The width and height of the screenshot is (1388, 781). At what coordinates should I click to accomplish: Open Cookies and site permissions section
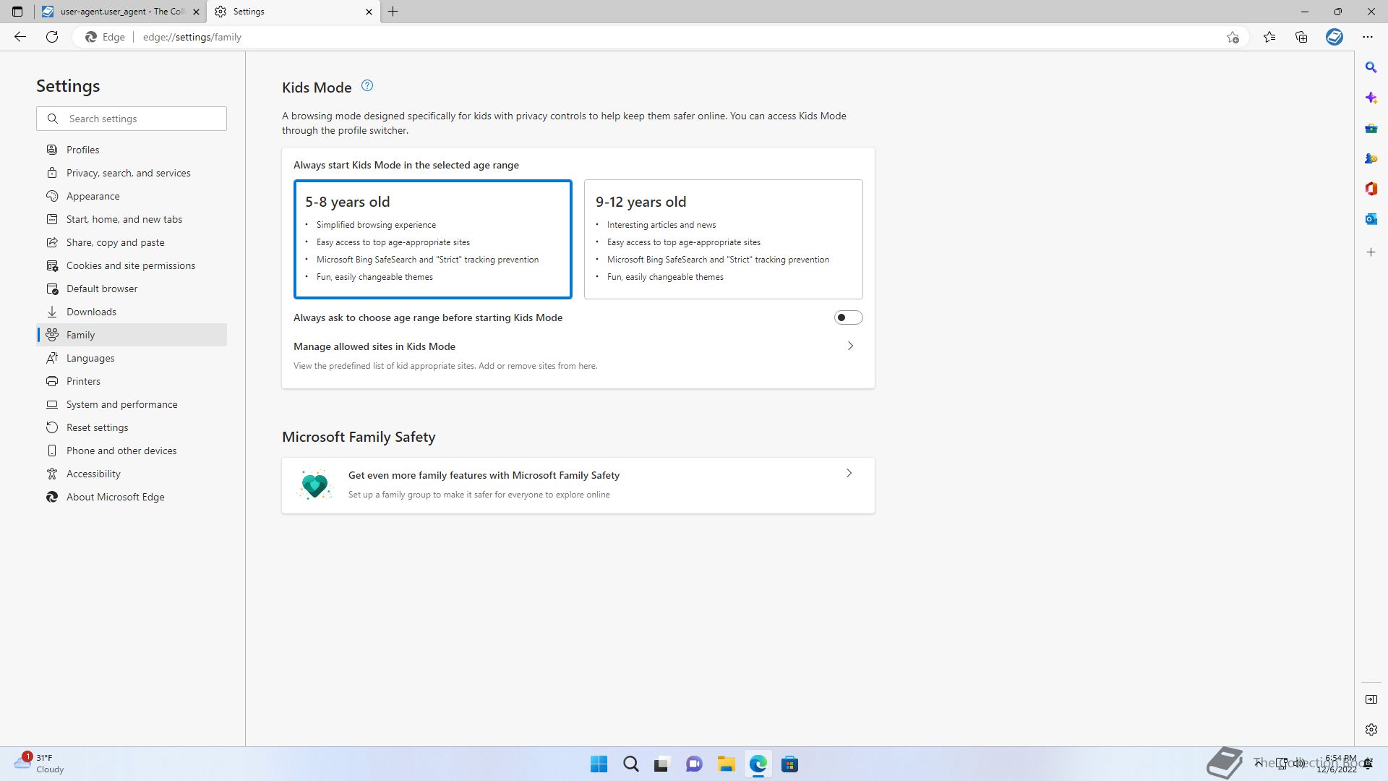(x=132, y=265)
